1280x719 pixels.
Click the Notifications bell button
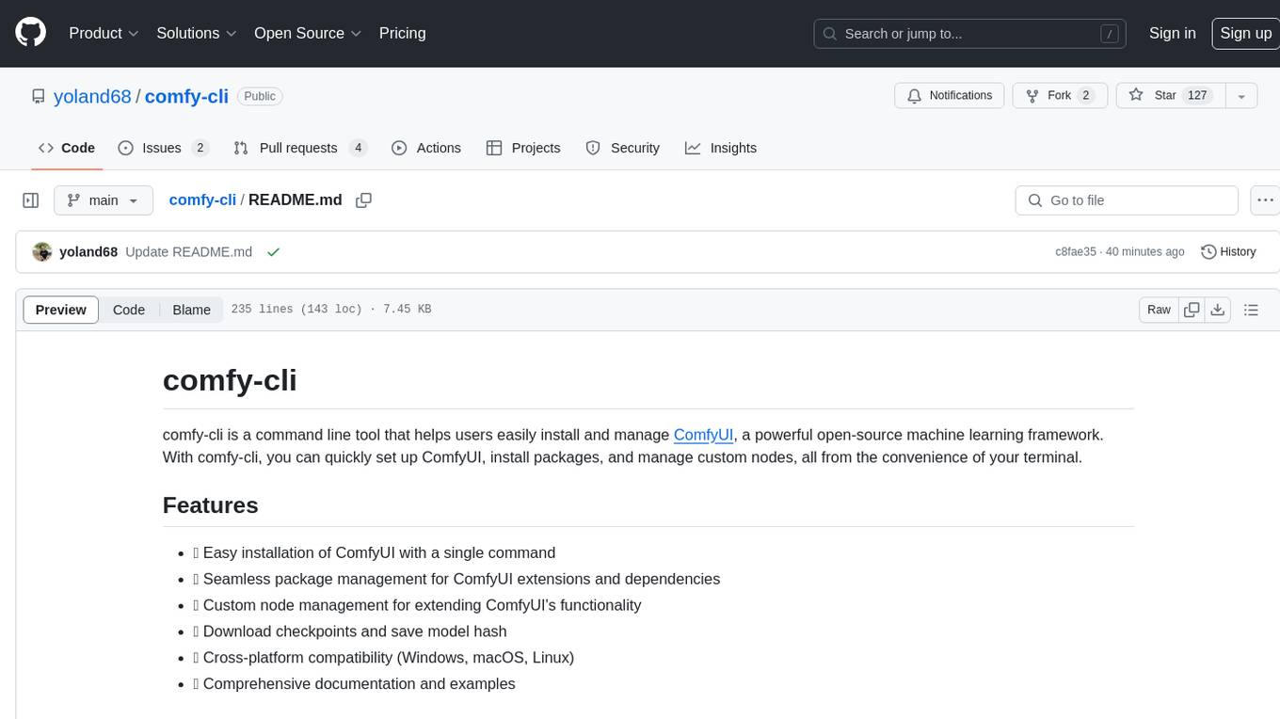pyautogui.click(x=950, y=96)
